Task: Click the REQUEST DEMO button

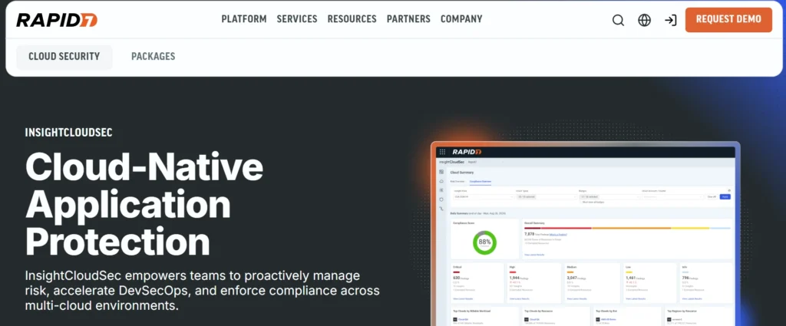Action: (x=728, y=19)
